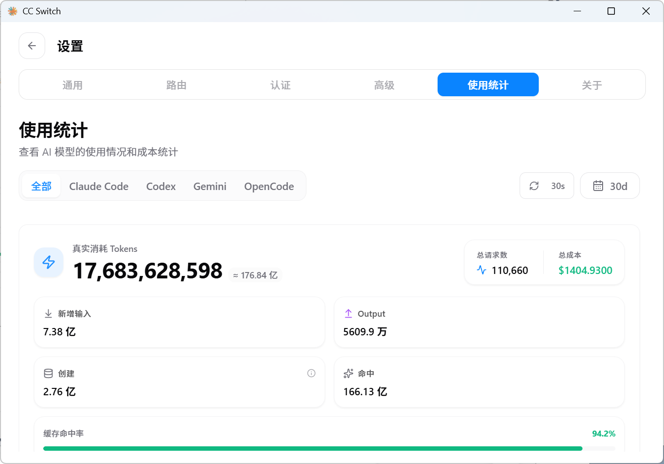The image size is (664, 464).
Task: Open the 30d date range selector
Action: [610, 186]
